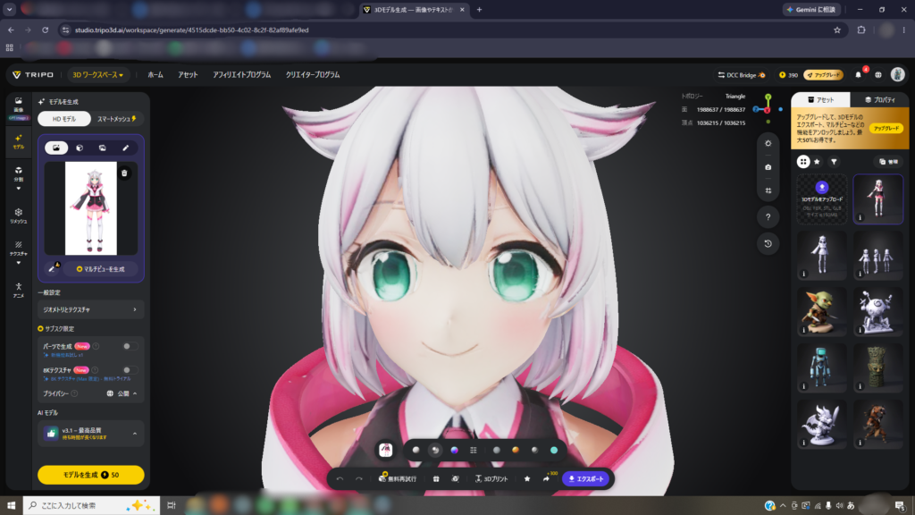Switch to the プロパティ tab
Image resolution: width=915 pixels, height=515 pixels.
880,100
